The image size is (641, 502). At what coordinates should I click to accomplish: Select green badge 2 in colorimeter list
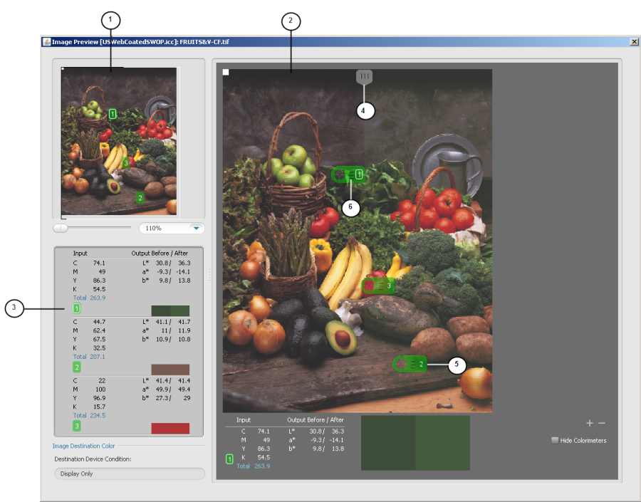coord(76,367)
